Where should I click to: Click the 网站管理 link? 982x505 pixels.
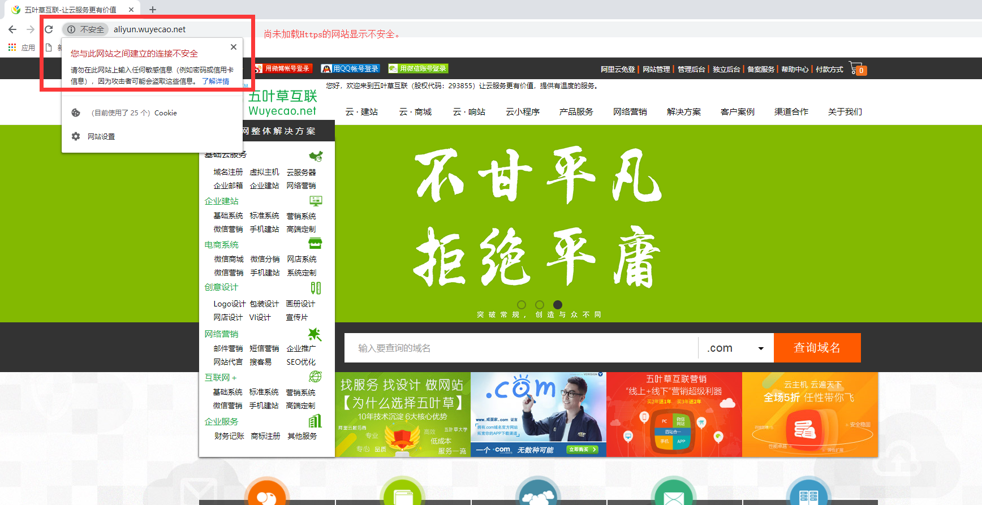click(x=656, y=69)
